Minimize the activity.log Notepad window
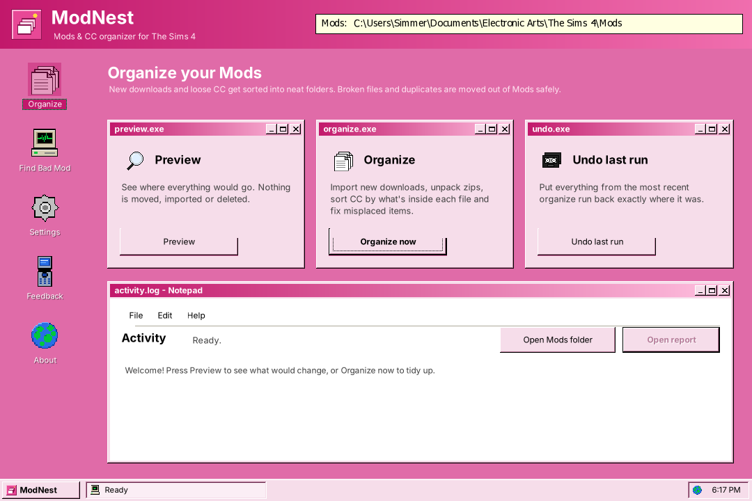752x501 pixels. pyautogui.click(x=700, y=291)
